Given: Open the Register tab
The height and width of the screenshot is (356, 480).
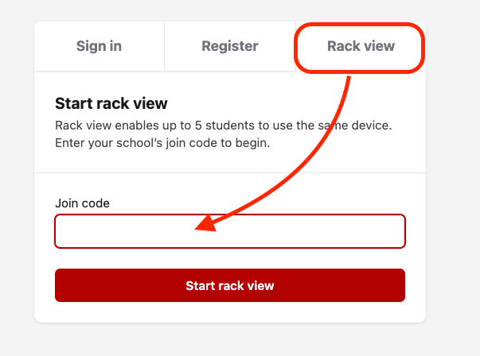Looking at the screenshot, I should tap(229, 46).
